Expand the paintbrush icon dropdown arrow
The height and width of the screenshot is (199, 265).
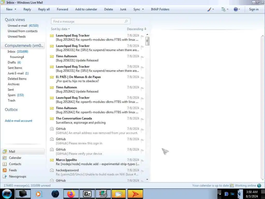(x=213, y=9)
